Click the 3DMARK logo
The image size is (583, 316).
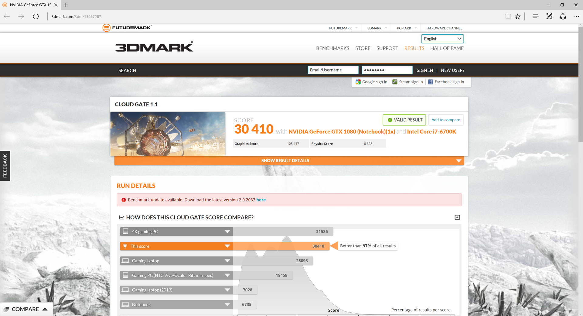click(154, 46)
